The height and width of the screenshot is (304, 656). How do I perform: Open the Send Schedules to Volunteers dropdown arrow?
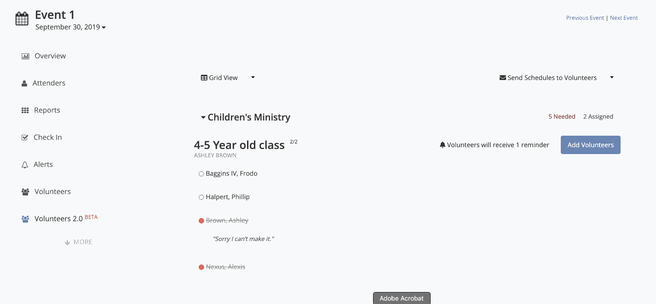612,77
